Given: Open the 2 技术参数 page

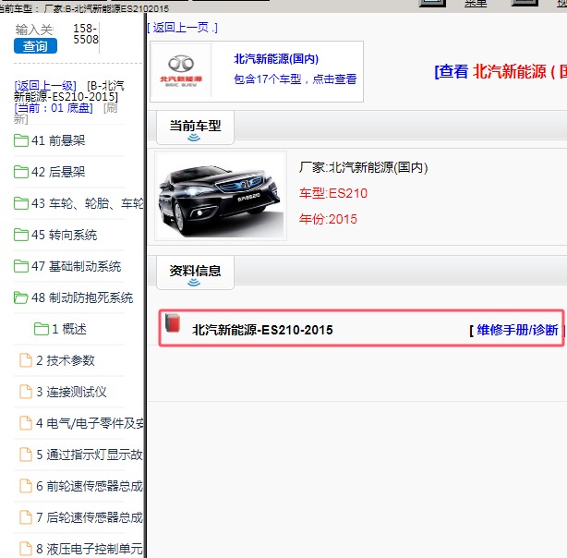Looking at the screenshot, I should (x=66, y=360).
